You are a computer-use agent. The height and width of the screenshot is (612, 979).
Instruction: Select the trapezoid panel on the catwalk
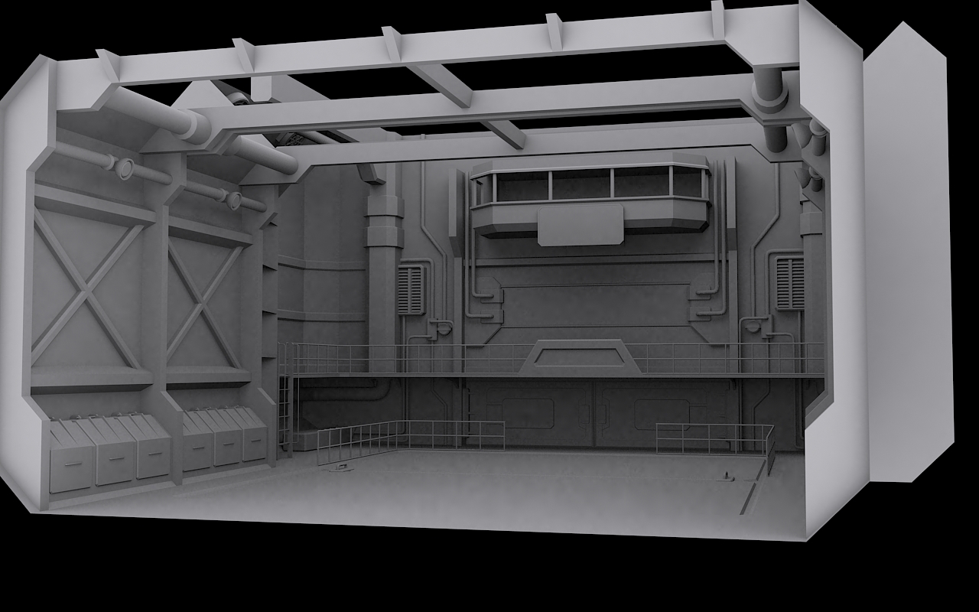(x=581, y=358)
